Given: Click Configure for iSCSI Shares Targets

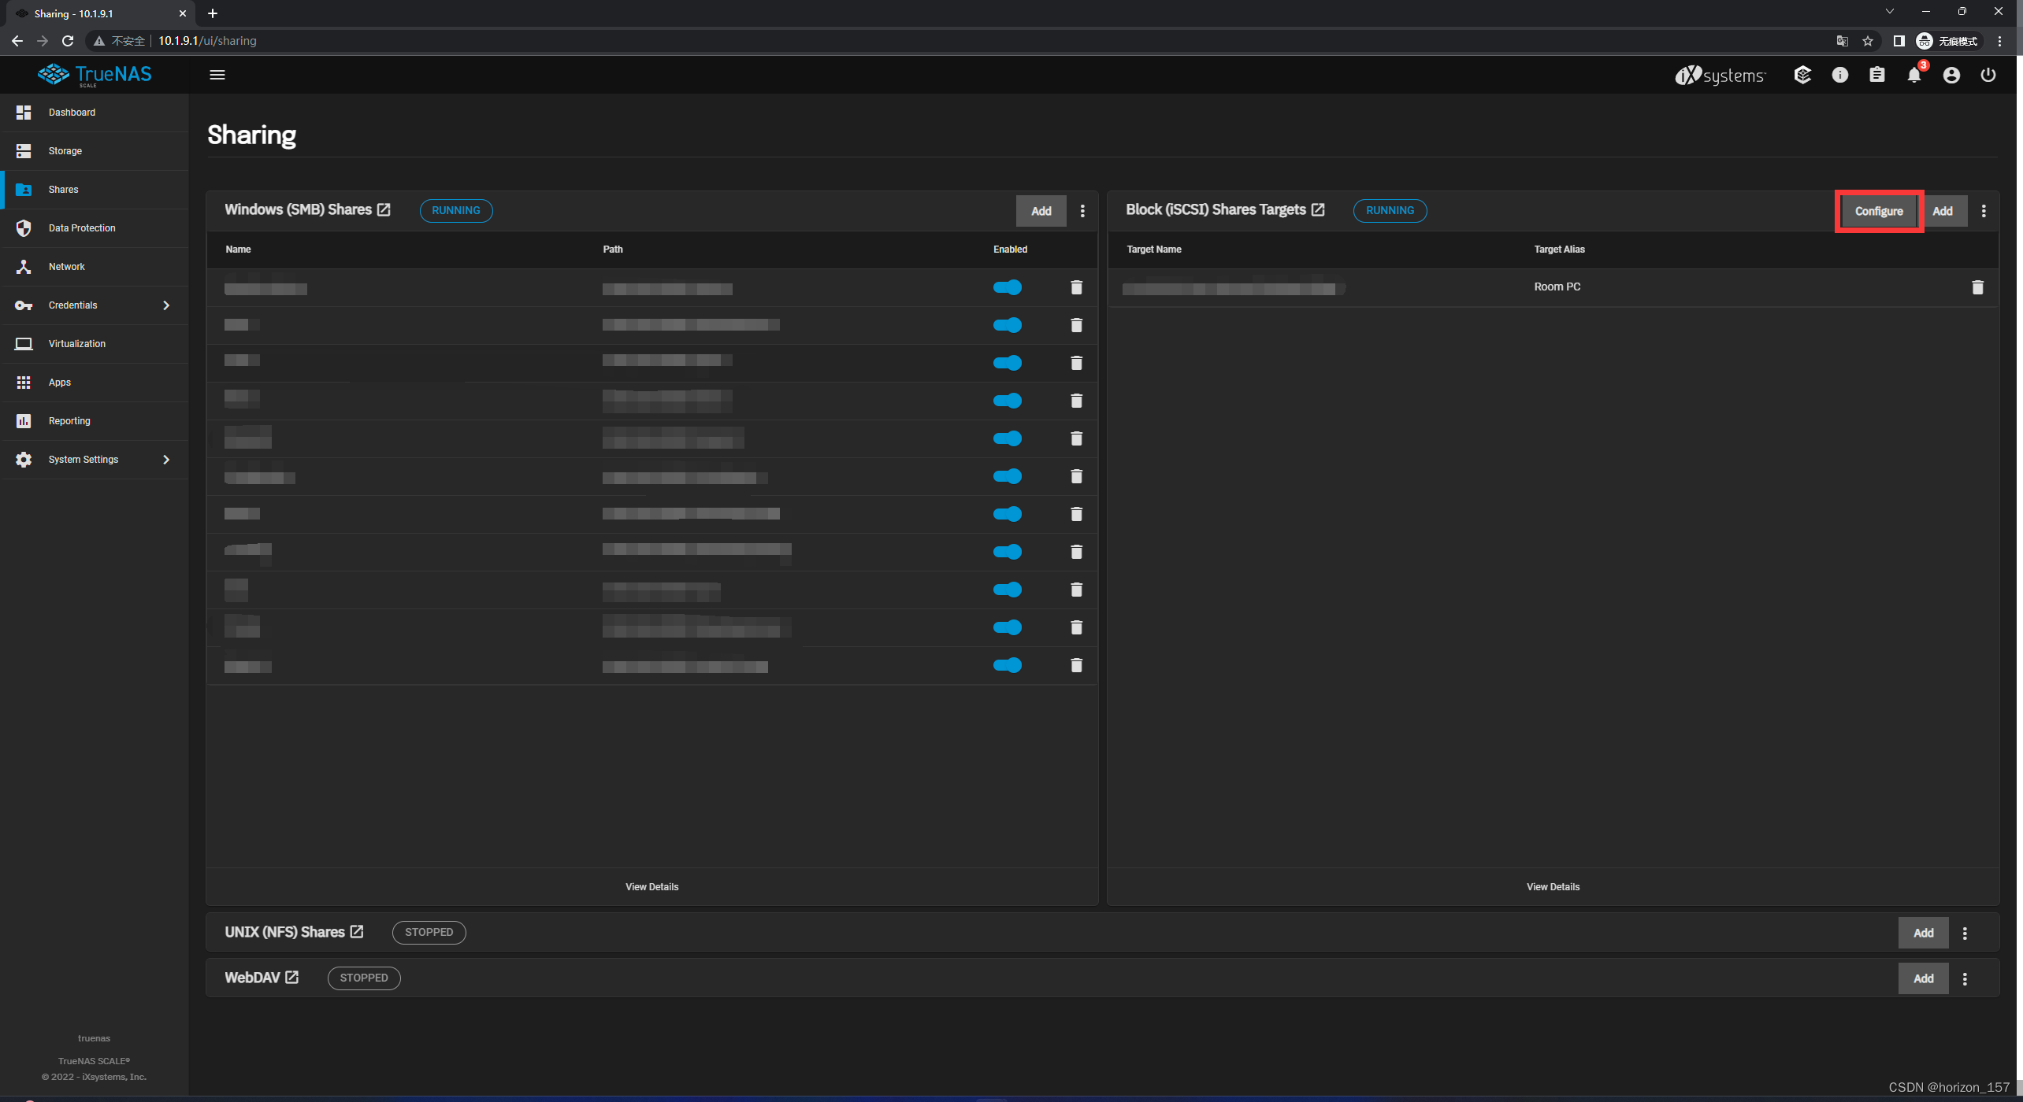Looking at the screenshot, I should click(1879, 211).
